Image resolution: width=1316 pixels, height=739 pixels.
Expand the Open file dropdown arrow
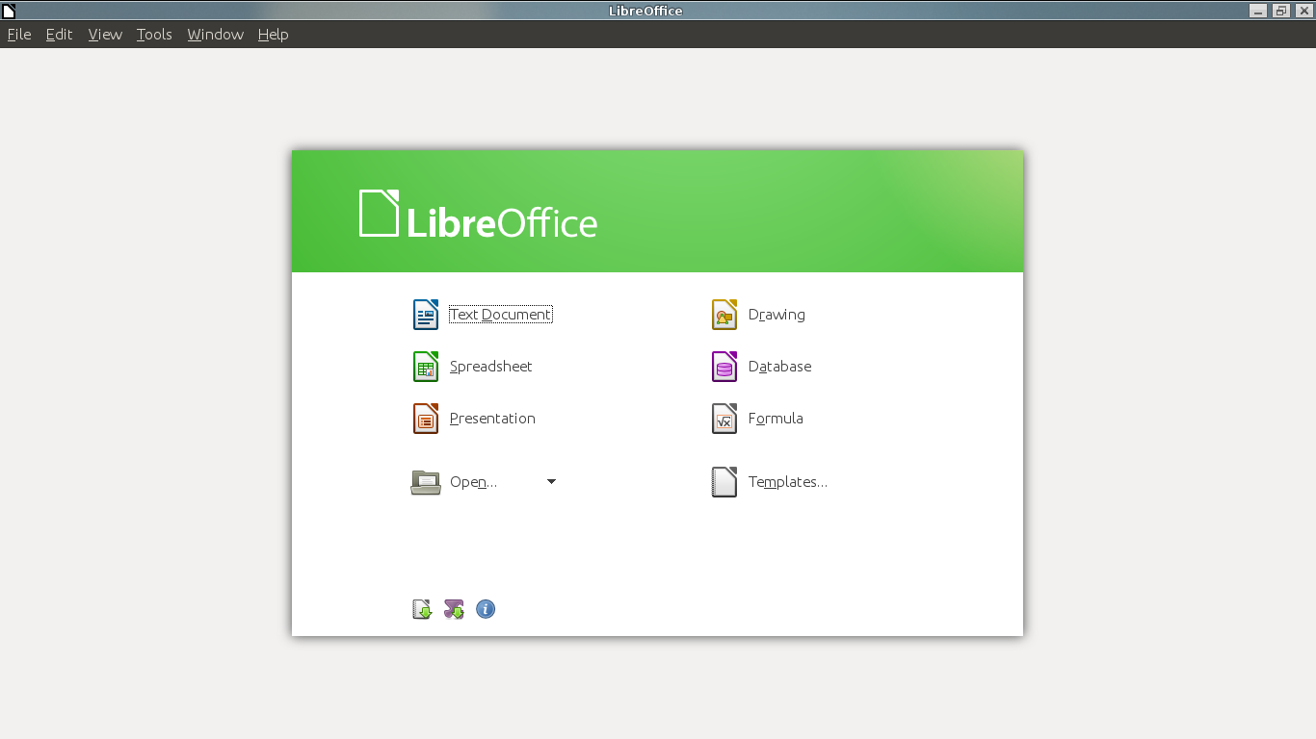click(x=550, y=481)
